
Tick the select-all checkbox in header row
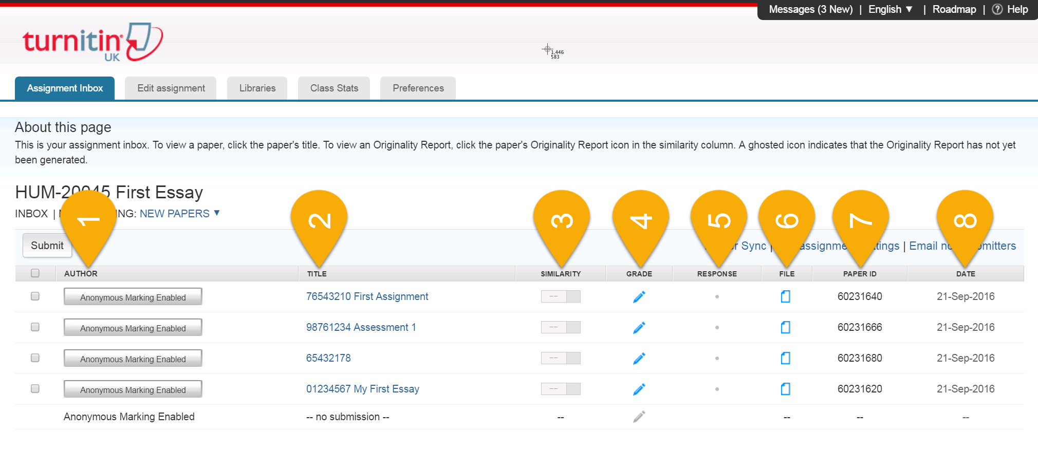click(x=35, y=273)
